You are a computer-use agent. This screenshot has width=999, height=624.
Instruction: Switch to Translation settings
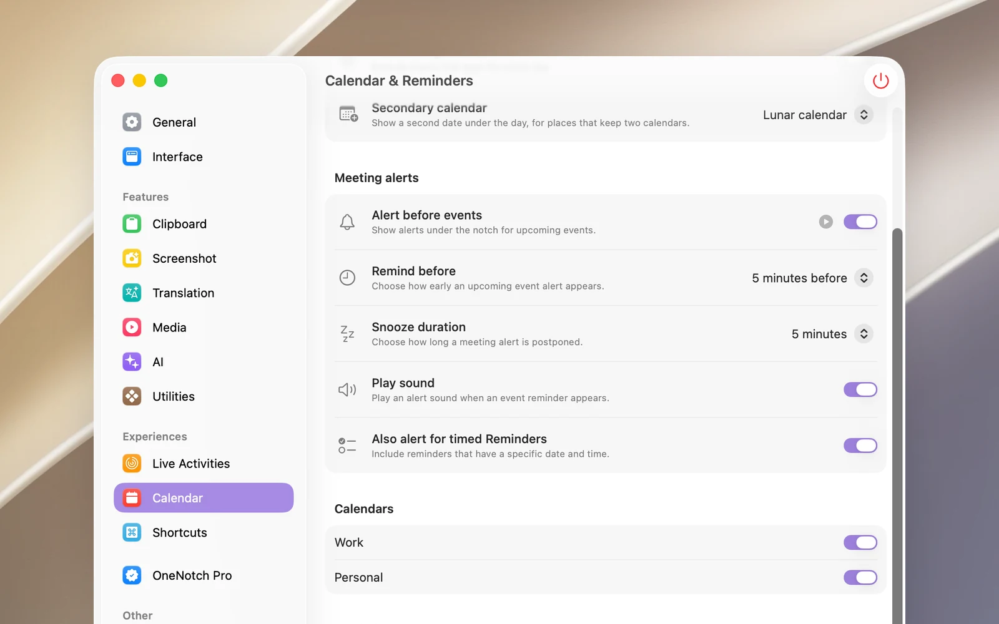coord(204,293)
